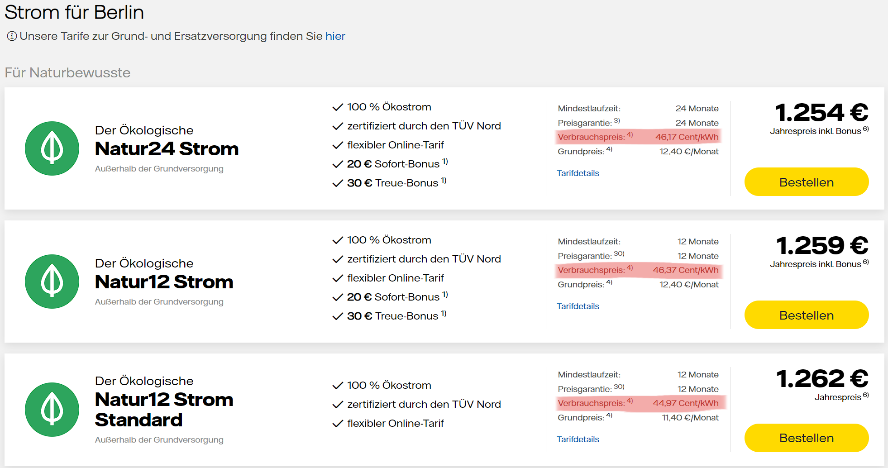Click the Natur12 Strom Standard title
888x468 pixels.
164,410
